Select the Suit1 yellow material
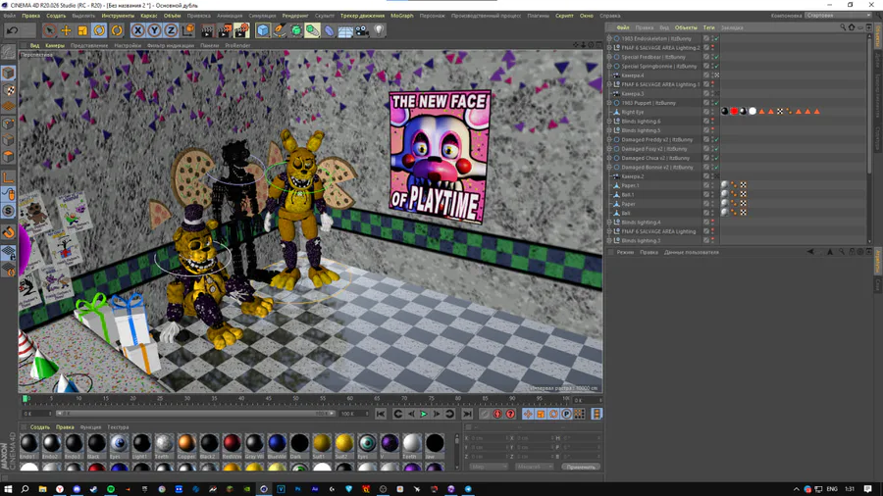 pyautogui.click(x=322, y=446)
